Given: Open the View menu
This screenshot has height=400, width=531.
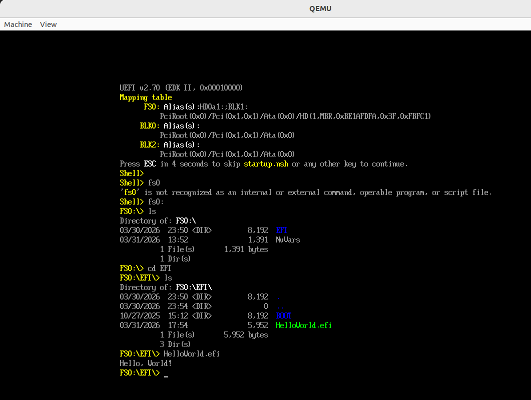Looking at the screenshot, I should pos(48,24).
